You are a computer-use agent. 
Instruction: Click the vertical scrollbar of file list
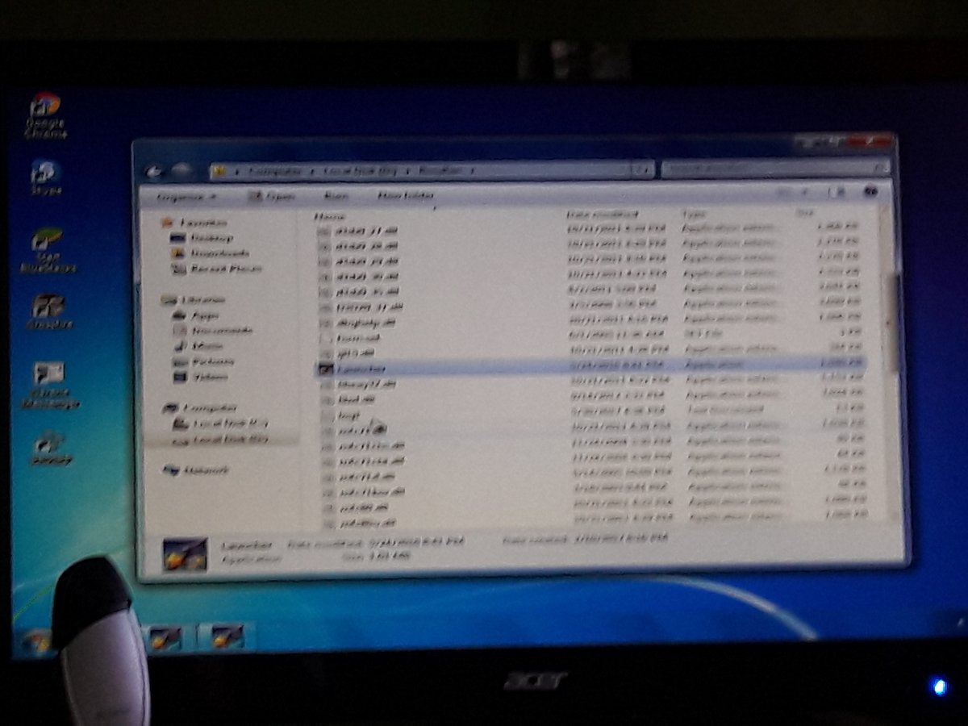pos(891,323)
